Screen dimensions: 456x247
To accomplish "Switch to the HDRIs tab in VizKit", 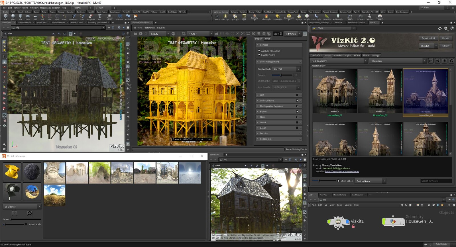I will tap(357, 56).
